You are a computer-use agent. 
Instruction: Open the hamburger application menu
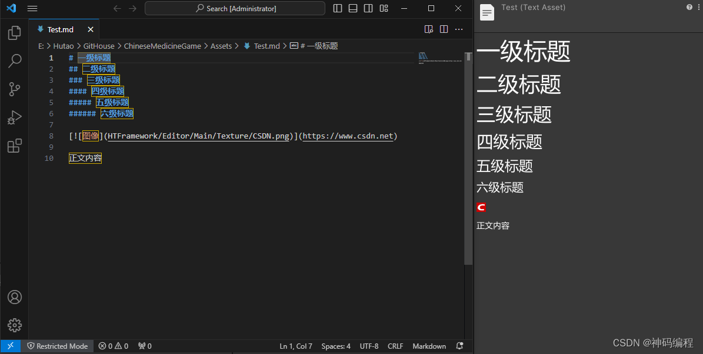pyautogui.click(x=32, y=8)
